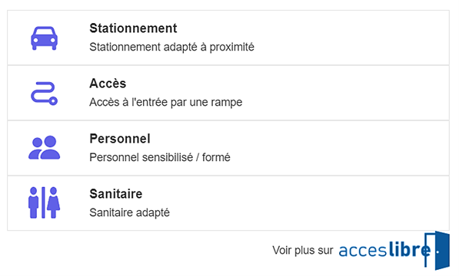The height and width of the screenshot is (276, 459).
Task: Select the Accès heading
Action: pos(108,84)
